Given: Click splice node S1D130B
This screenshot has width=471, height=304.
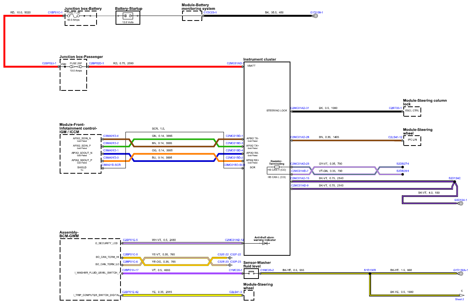Looking at the screenshot, I should [370, 273].
